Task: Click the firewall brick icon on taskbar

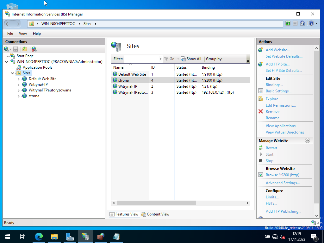Action: coord(101,237)
